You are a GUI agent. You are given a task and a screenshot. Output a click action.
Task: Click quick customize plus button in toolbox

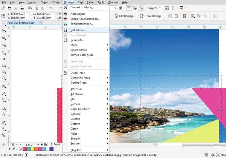[x=3, y=144]
